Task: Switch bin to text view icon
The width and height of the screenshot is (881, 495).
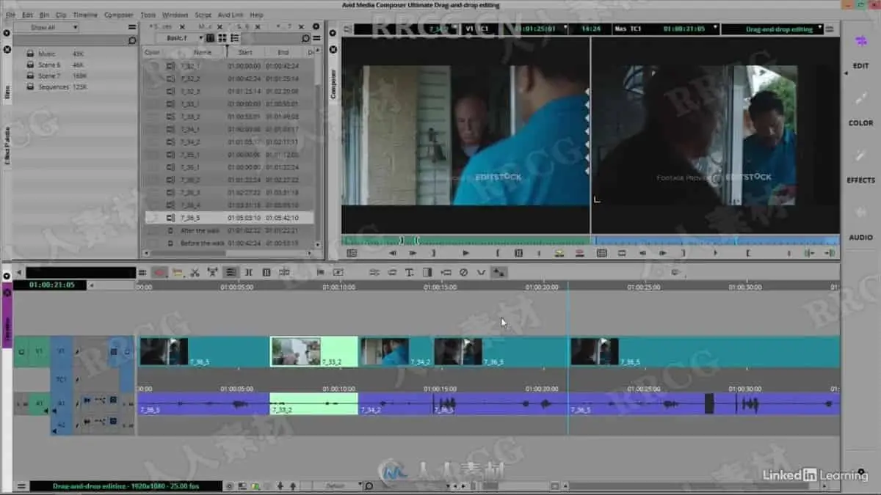Action: (x=210, y=38)
